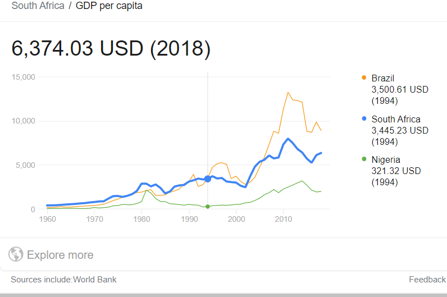Viewport: 447px width, 297px height.
Task: Click the orange Brazil legend dot
Action: tap(364, 77)
